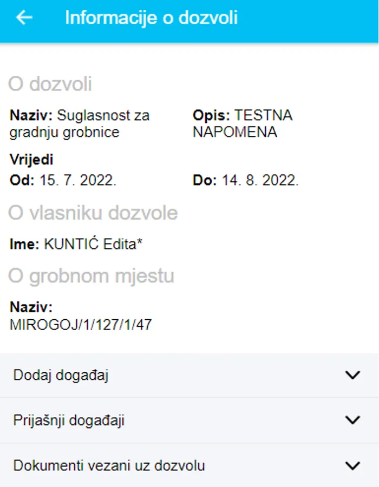Open Dokumenti vezani uz dozvolu section label
Screen dimensions: 379x487
(x=109, y=466)
